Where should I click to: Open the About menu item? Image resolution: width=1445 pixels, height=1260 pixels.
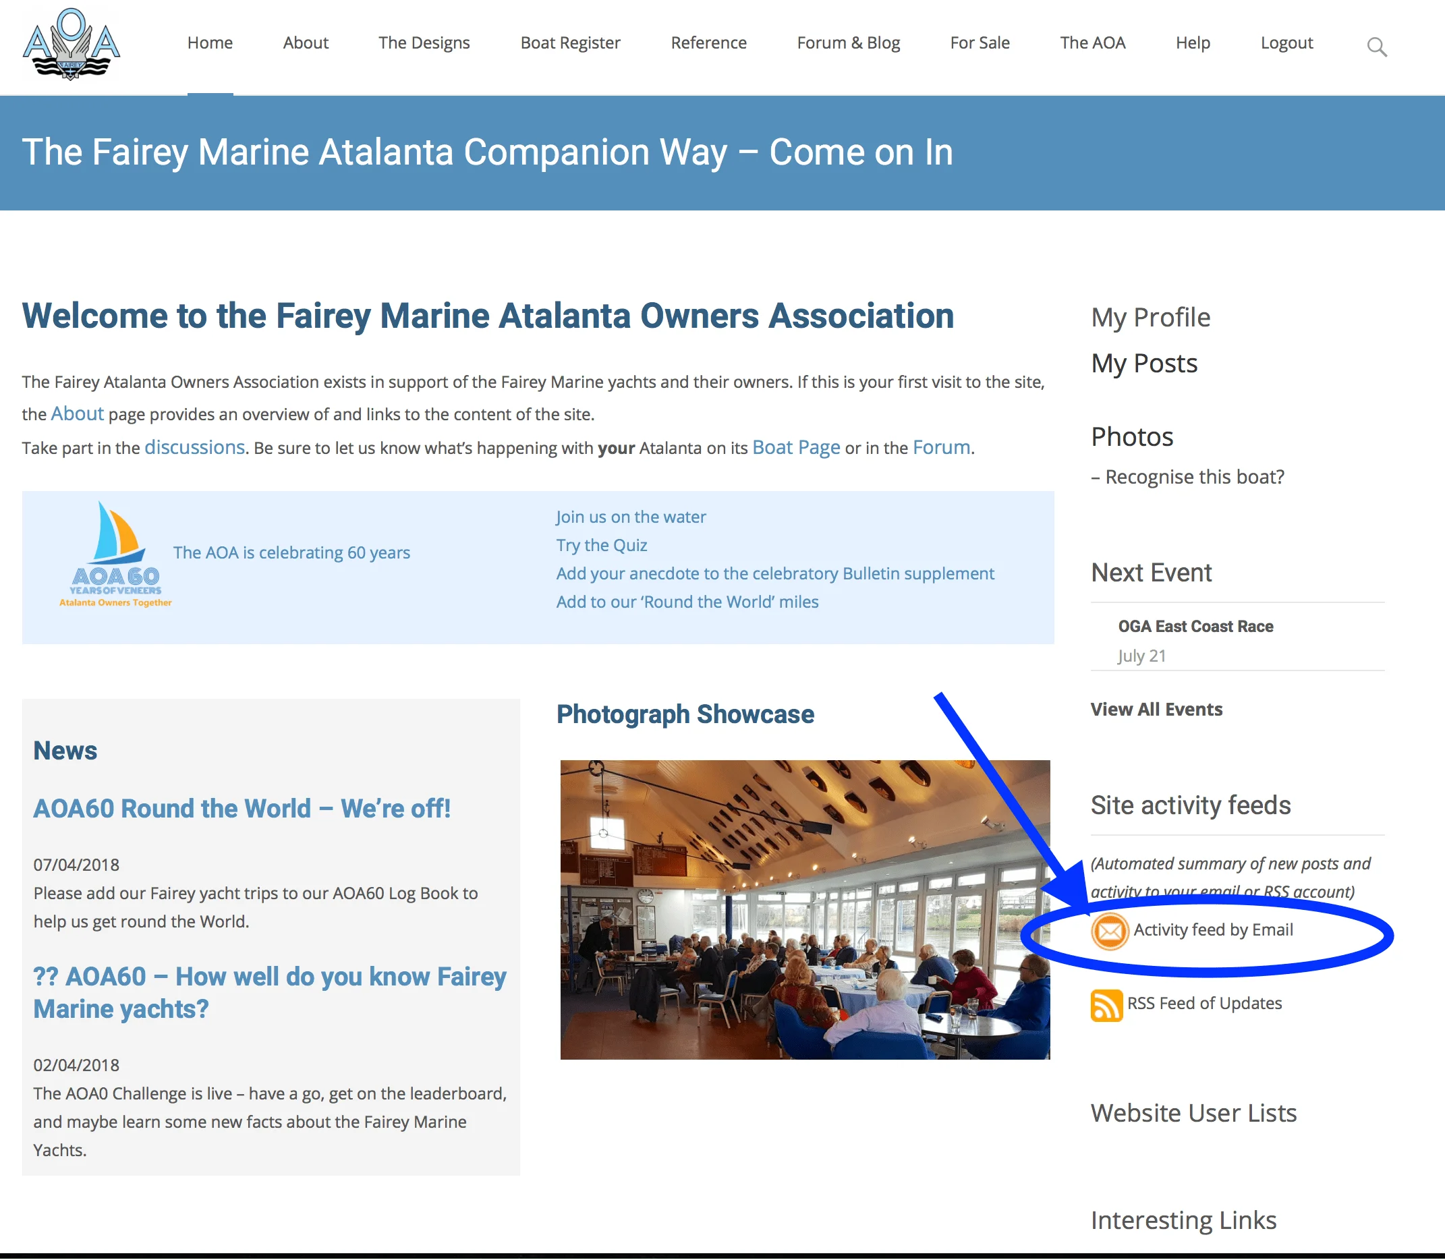(305, 43)
